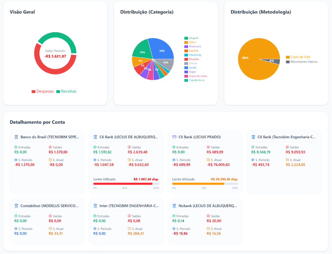Click S. Atual wallet icon in C6 Bank Tecnobim Engenharia card
This screenshot has width=332, height=254.
(287, 160)
